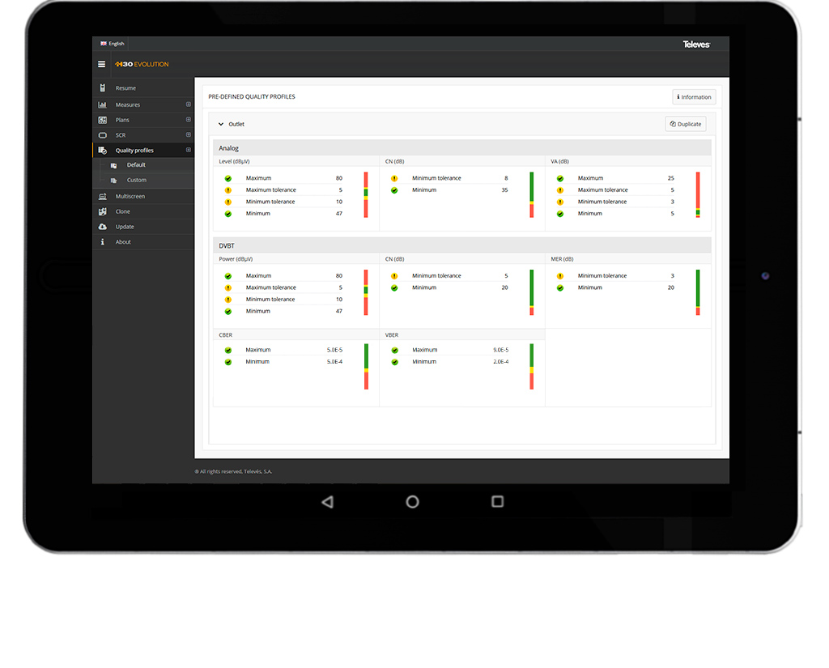The image size is (829, 668).
Task: Click the Information button
Action: (x=694, y=97)
